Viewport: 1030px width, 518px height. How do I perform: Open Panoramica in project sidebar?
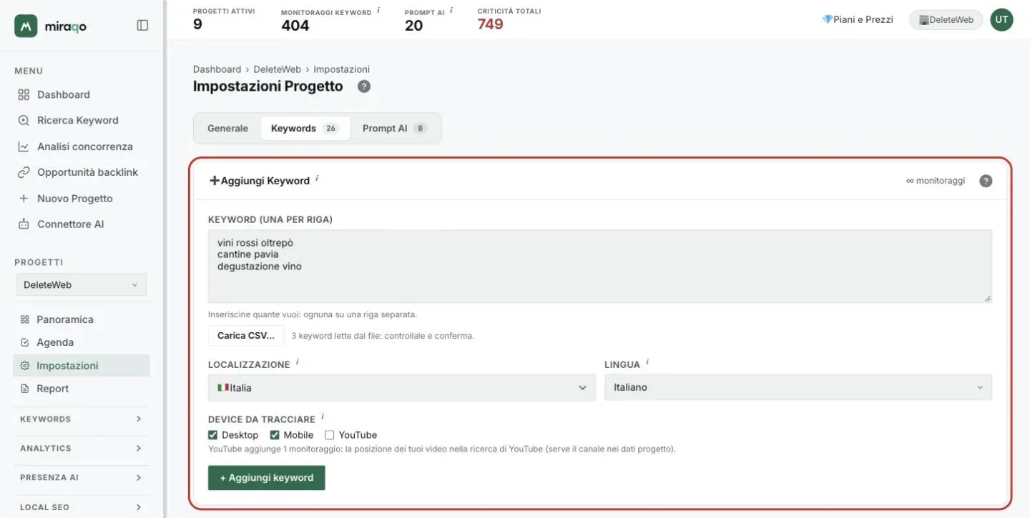(x=65, y=319)
